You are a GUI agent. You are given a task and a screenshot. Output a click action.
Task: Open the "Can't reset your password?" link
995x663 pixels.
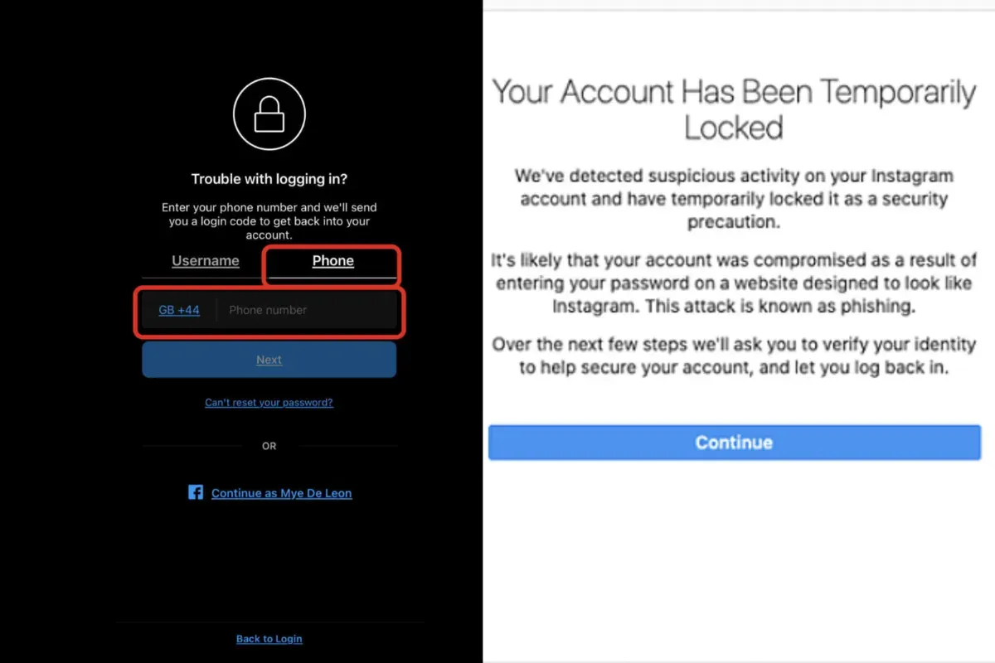tap(269, 403)
